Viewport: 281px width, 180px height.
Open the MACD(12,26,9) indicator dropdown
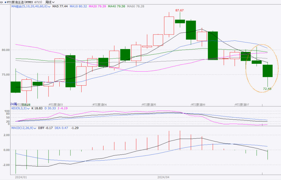[x=34, y=128]
